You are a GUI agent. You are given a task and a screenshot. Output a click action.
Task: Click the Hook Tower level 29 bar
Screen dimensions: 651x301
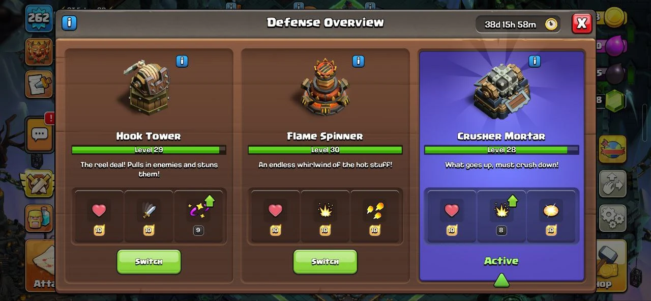[149, 150]
